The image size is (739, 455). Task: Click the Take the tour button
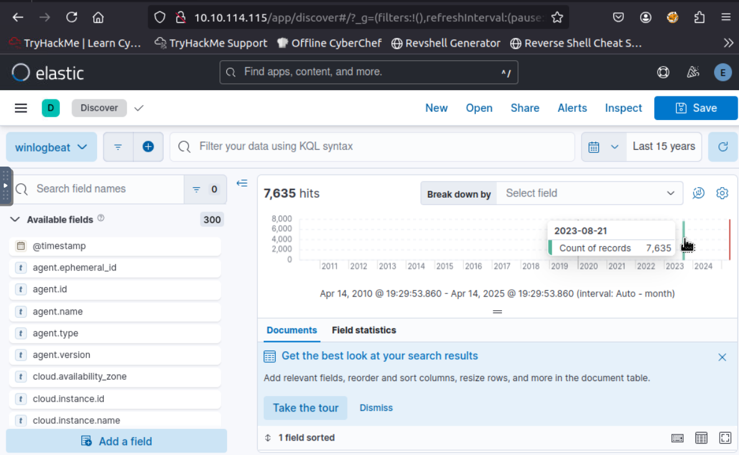[x=305, y=408]
